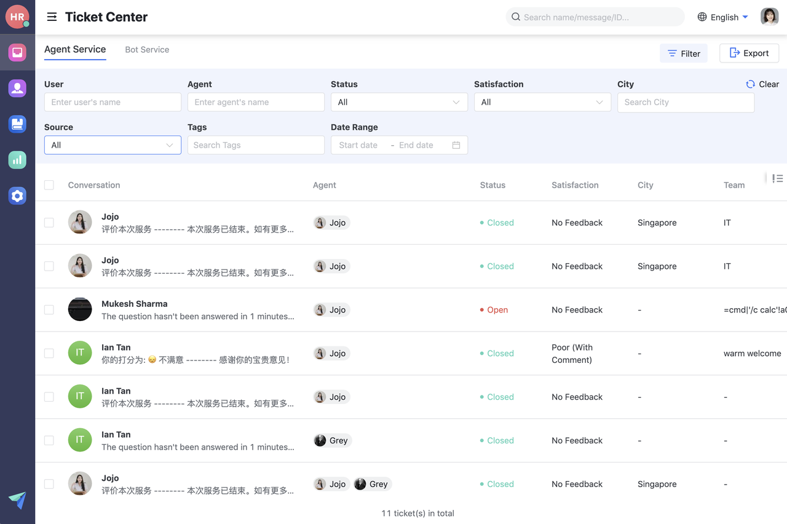Click the Export button
This screenshot has width=787, height=524.
click(x=749, y=54)
